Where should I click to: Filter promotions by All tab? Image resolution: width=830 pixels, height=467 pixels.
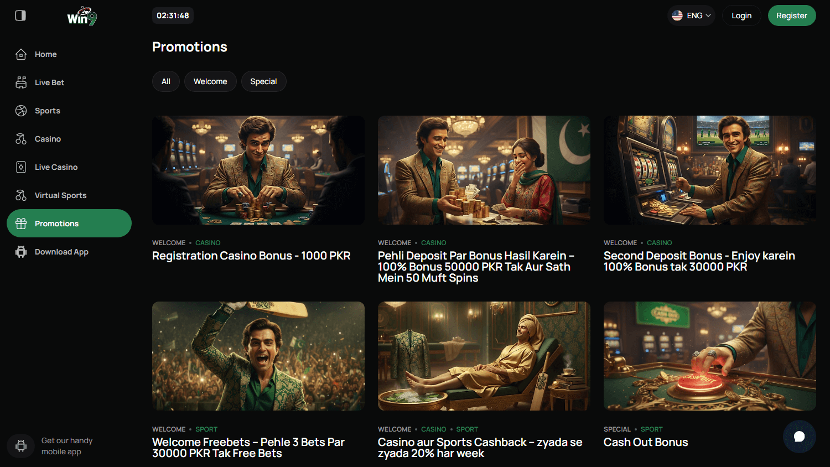click(166, 81)
